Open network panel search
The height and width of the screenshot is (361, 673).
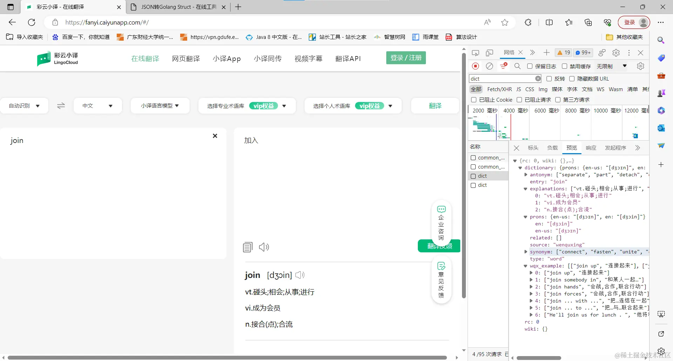click(518, 66)
